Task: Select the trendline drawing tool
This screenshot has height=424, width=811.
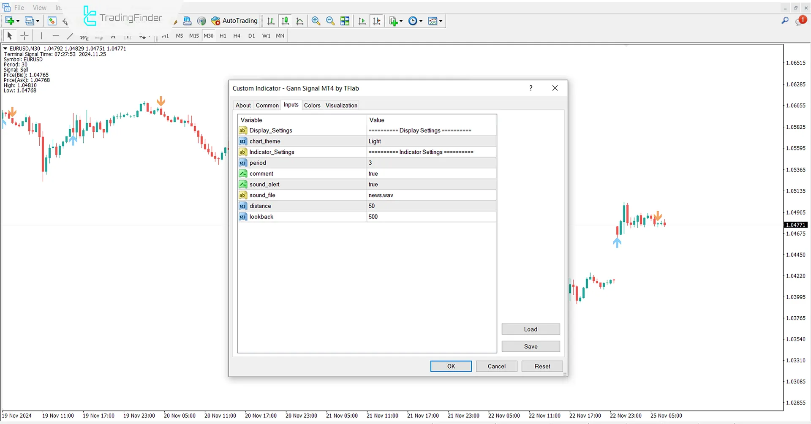Action: coord(70,36)
